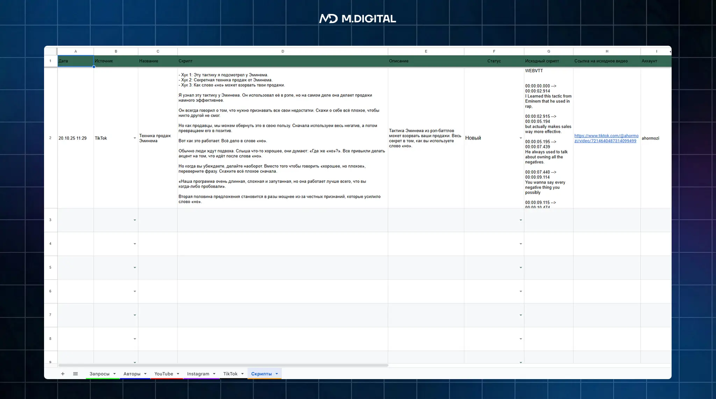Click the M.DIGITAL logo
The image size is (716, 399).
(358, 19)
